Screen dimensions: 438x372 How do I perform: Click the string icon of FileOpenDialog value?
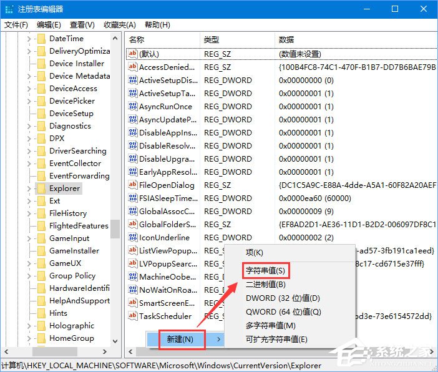pos(132,185)
